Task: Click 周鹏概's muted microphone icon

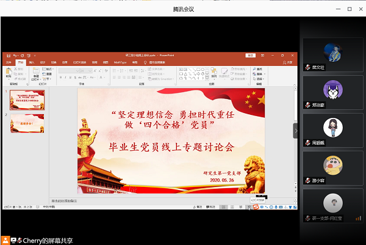Action: pyautogui.click(x=308, y=143)
